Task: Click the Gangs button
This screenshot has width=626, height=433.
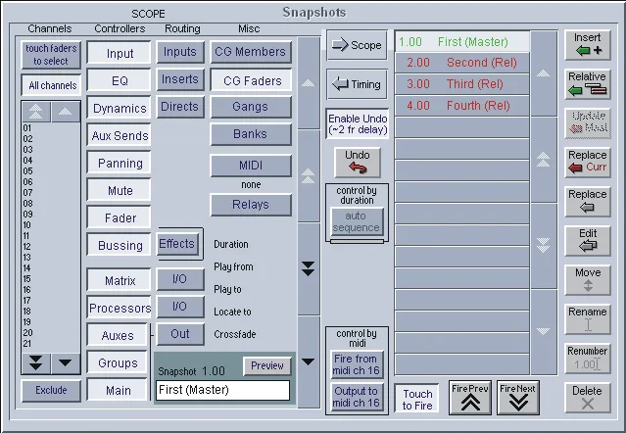Action: [251, 107]
